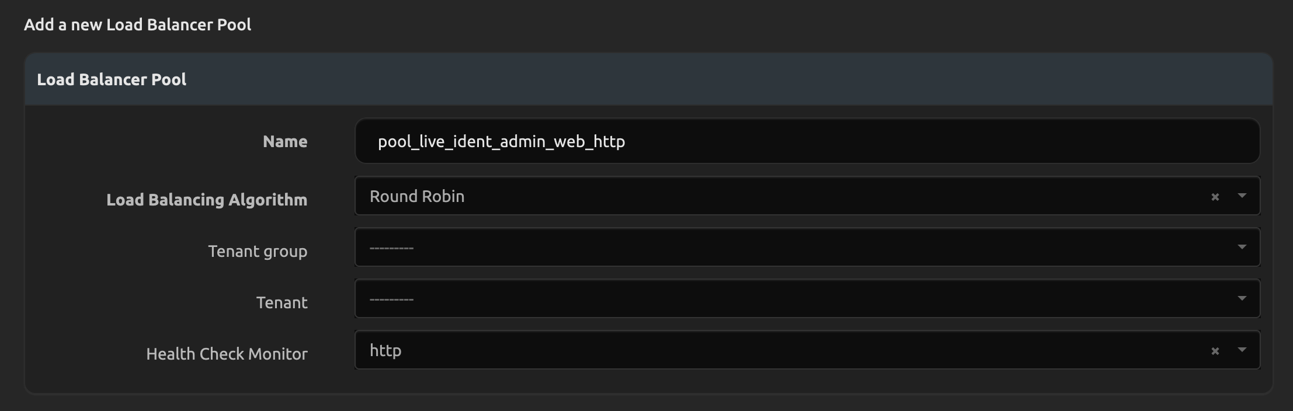Click the Add a new Load Balancer Pool title

(x=137, y=25)
